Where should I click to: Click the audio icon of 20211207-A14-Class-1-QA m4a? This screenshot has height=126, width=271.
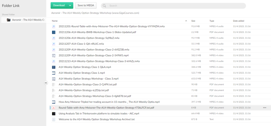(x=54, y=44)
